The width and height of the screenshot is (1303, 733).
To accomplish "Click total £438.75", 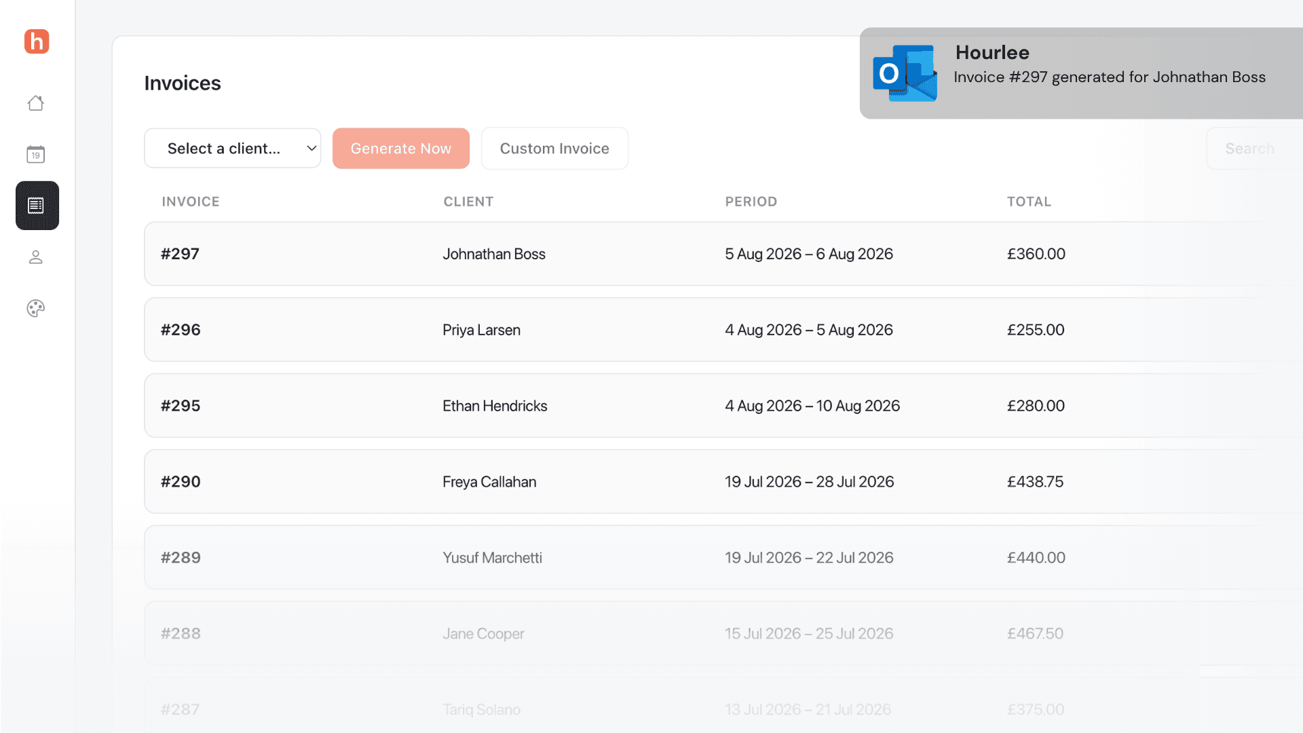I will coord(1035,482).
